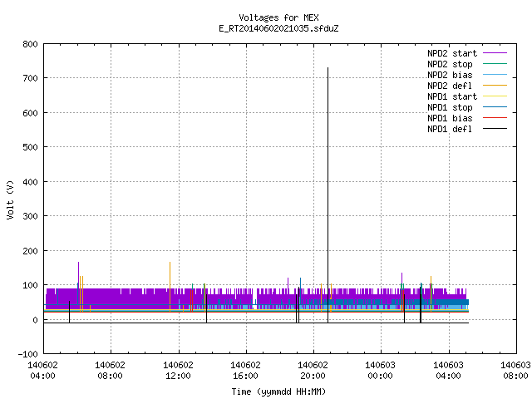The image size is (532, 399).
Task: Click the NPD2 bias legend label
Action: (x=450, y=75)
